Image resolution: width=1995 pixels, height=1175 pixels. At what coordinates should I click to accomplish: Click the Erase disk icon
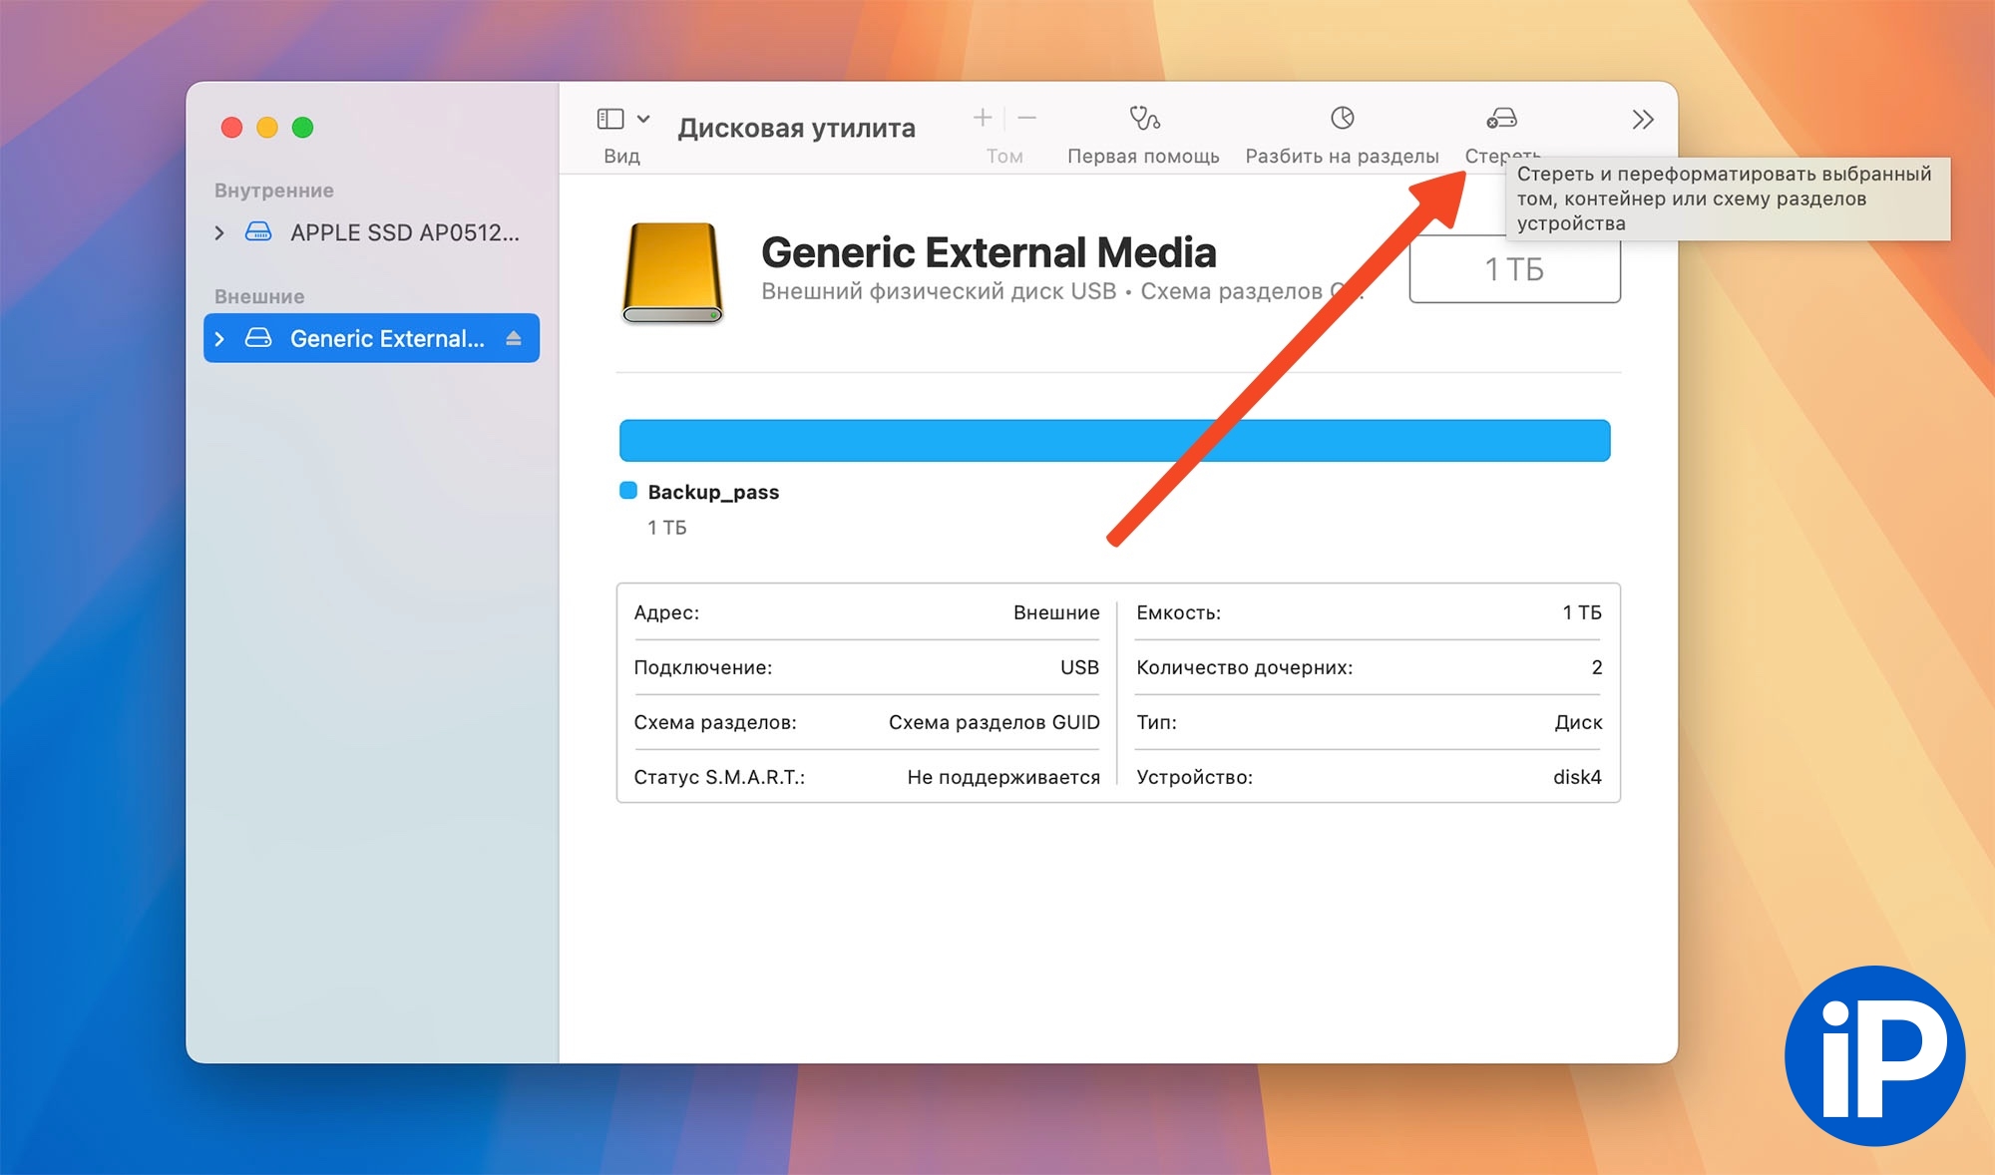(x=1501, y=119)
